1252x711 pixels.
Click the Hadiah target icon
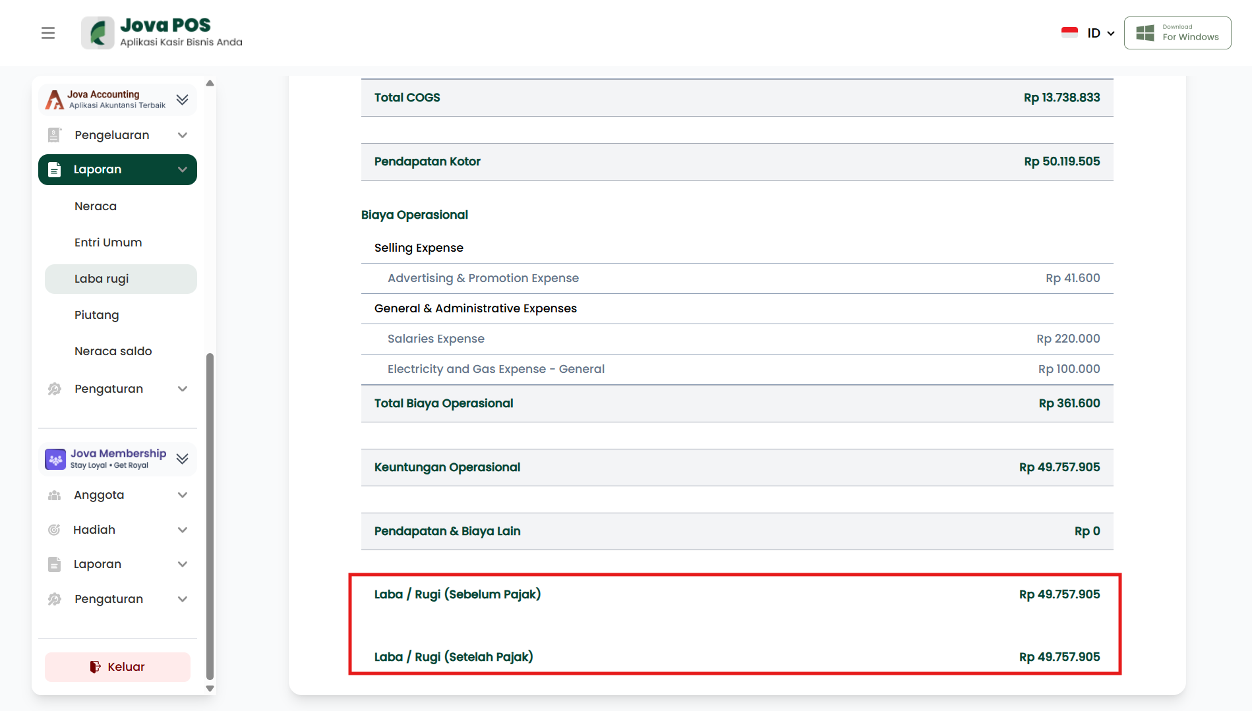point(54,530)
